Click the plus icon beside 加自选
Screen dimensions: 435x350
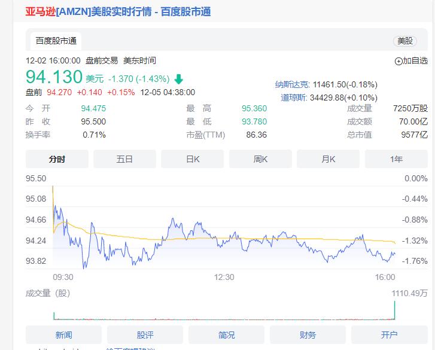click(x=399, y=61)
